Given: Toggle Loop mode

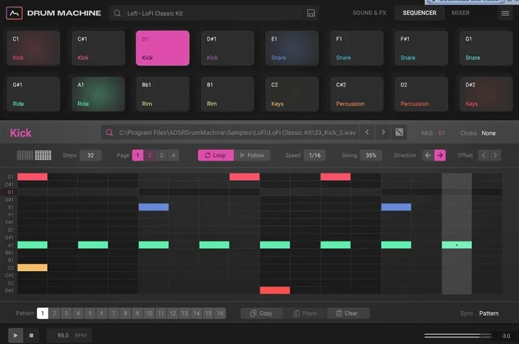Looking at the screenshot, I should click(216, 155).
